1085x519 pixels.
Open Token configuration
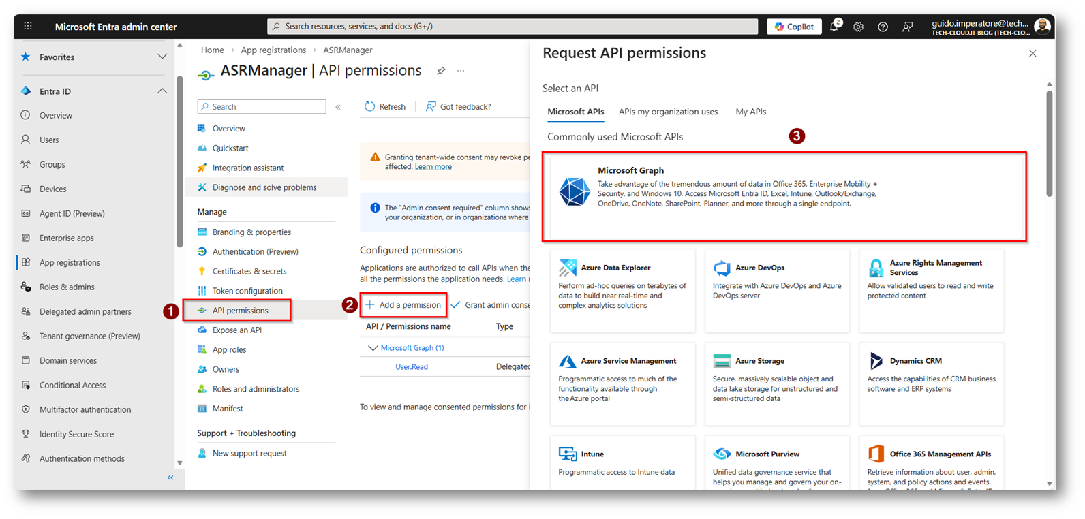pos(247,291)
